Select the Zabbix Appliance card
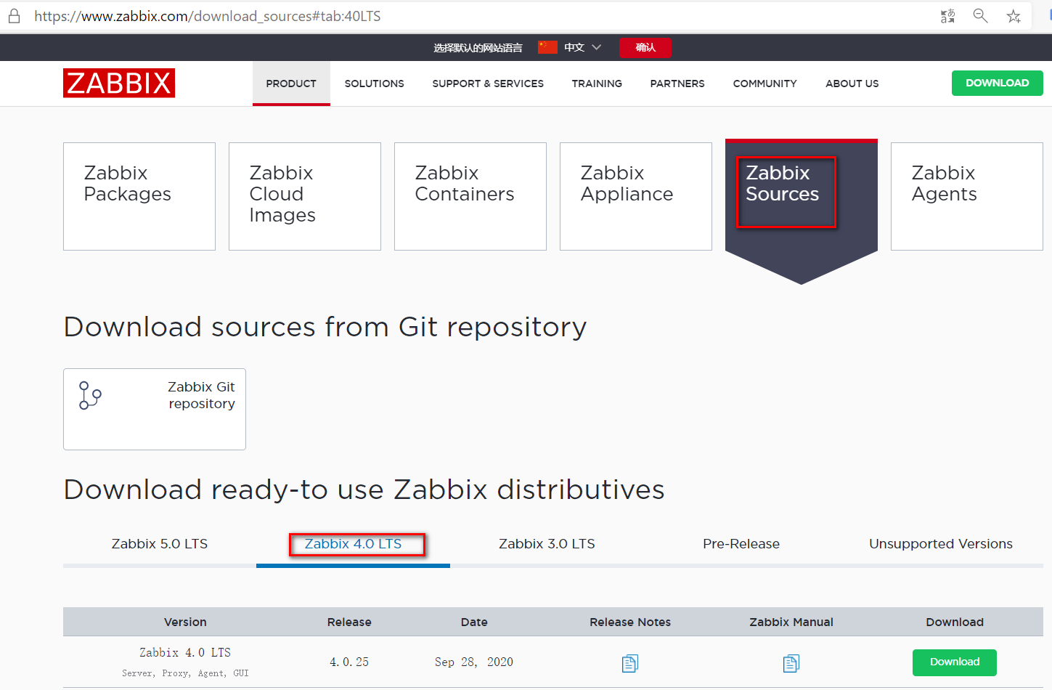 [x=636, y=196]
